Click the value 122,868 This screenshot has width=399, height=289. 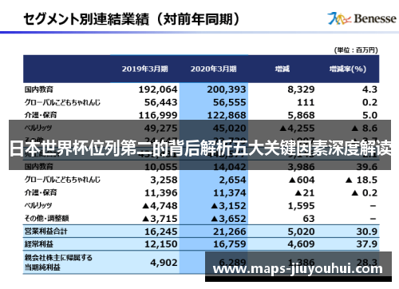point(227,115)
